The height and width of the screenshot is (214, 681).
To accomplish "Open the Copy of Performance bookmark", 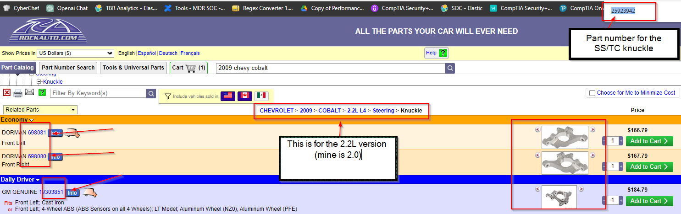I will pyautogui.click(x=332, y=8).
